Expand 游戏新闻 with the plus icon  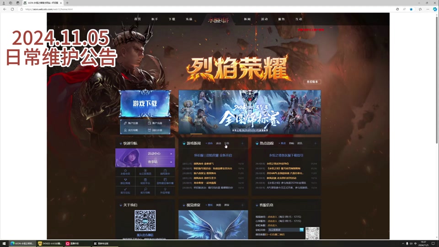click(242, 143)
